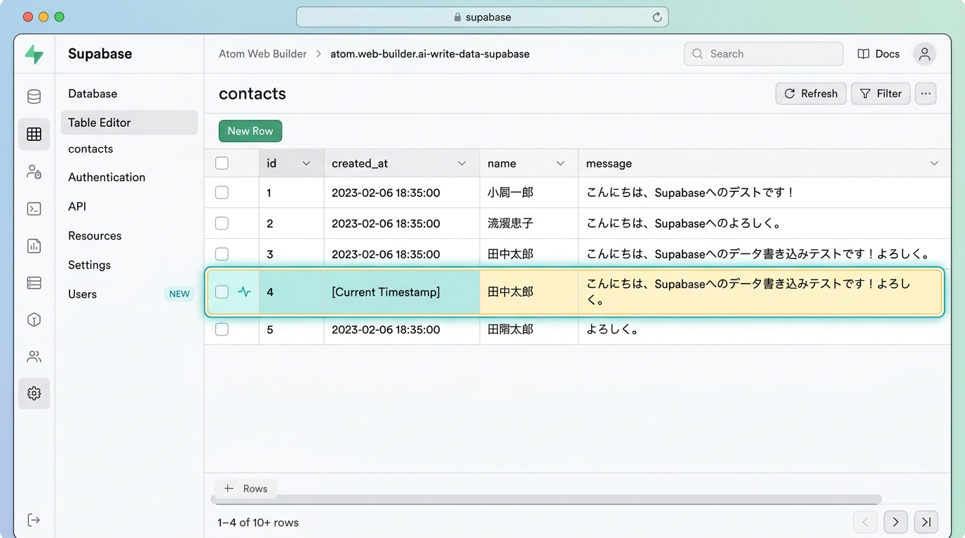Viewport: 965px width, 538px height.
Task: Reload the page using browser refresh icon
Action: pyautogui.click(x=657, y=18)
